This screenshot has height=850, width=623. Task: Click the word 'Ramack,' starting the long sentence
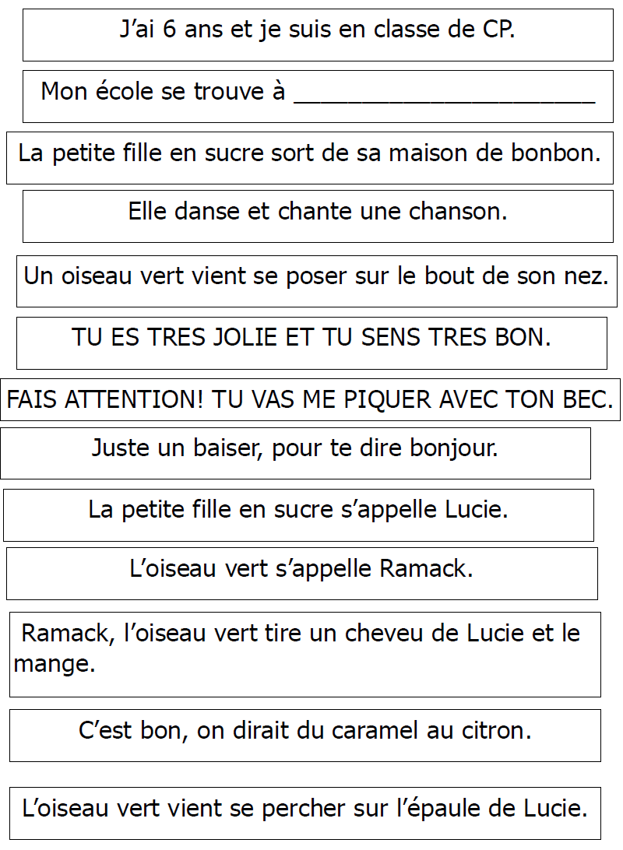pyautogui.click(x=69, y=634)
